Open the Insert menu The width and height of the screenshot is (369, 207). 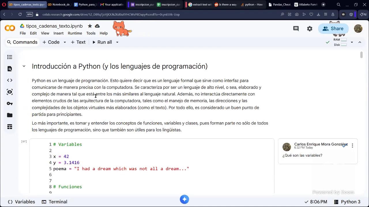(58, 33)
